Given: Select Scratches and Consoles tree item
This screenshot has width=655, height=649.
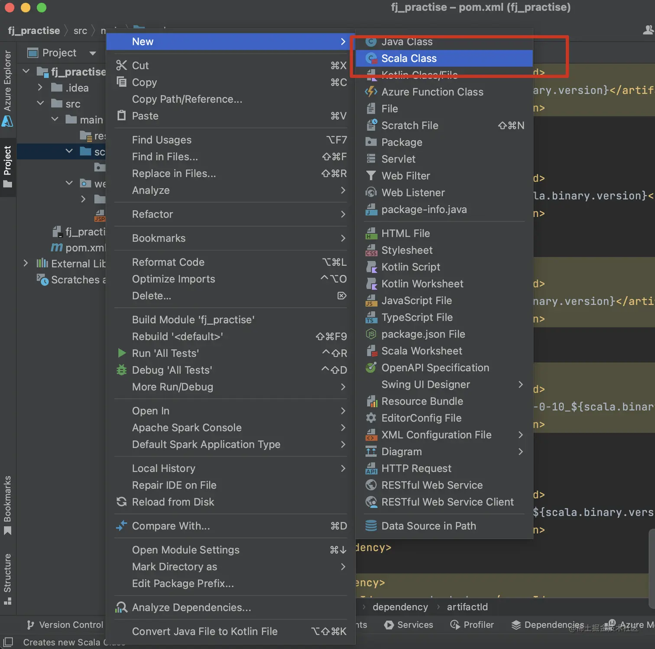Looking at the screenshot, I should [x=71, y=280].
